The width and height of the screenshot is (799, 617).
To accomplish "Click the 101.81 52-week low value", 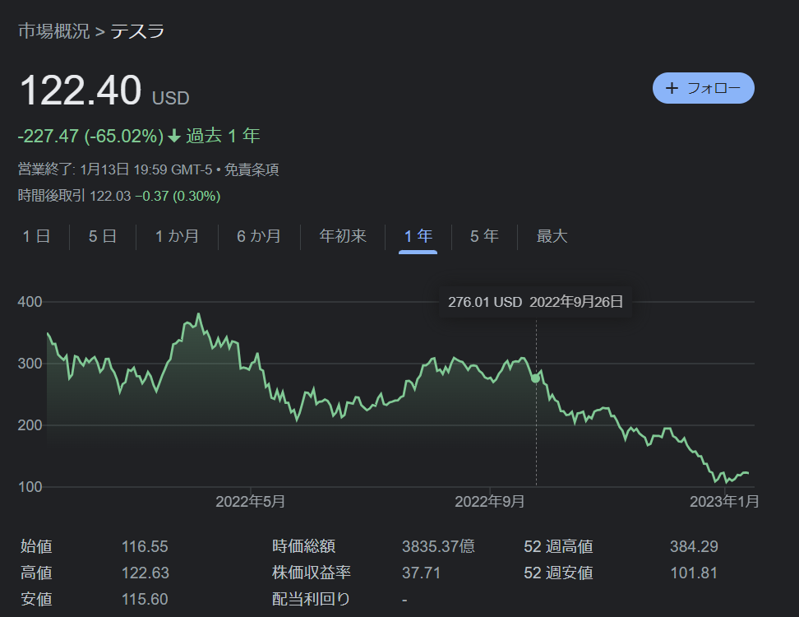I will [694, 573].
